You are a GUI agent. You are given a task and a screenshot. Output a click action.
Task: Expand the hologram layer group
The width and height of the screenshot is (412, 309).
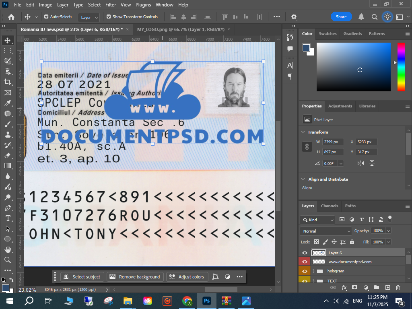point(313,271)
